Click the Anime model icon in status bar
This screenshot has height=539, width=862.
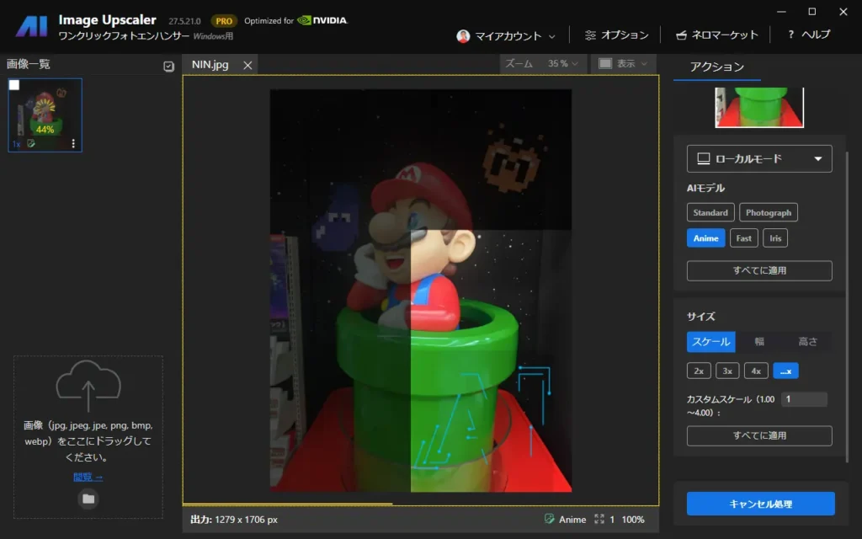[550, 520]
